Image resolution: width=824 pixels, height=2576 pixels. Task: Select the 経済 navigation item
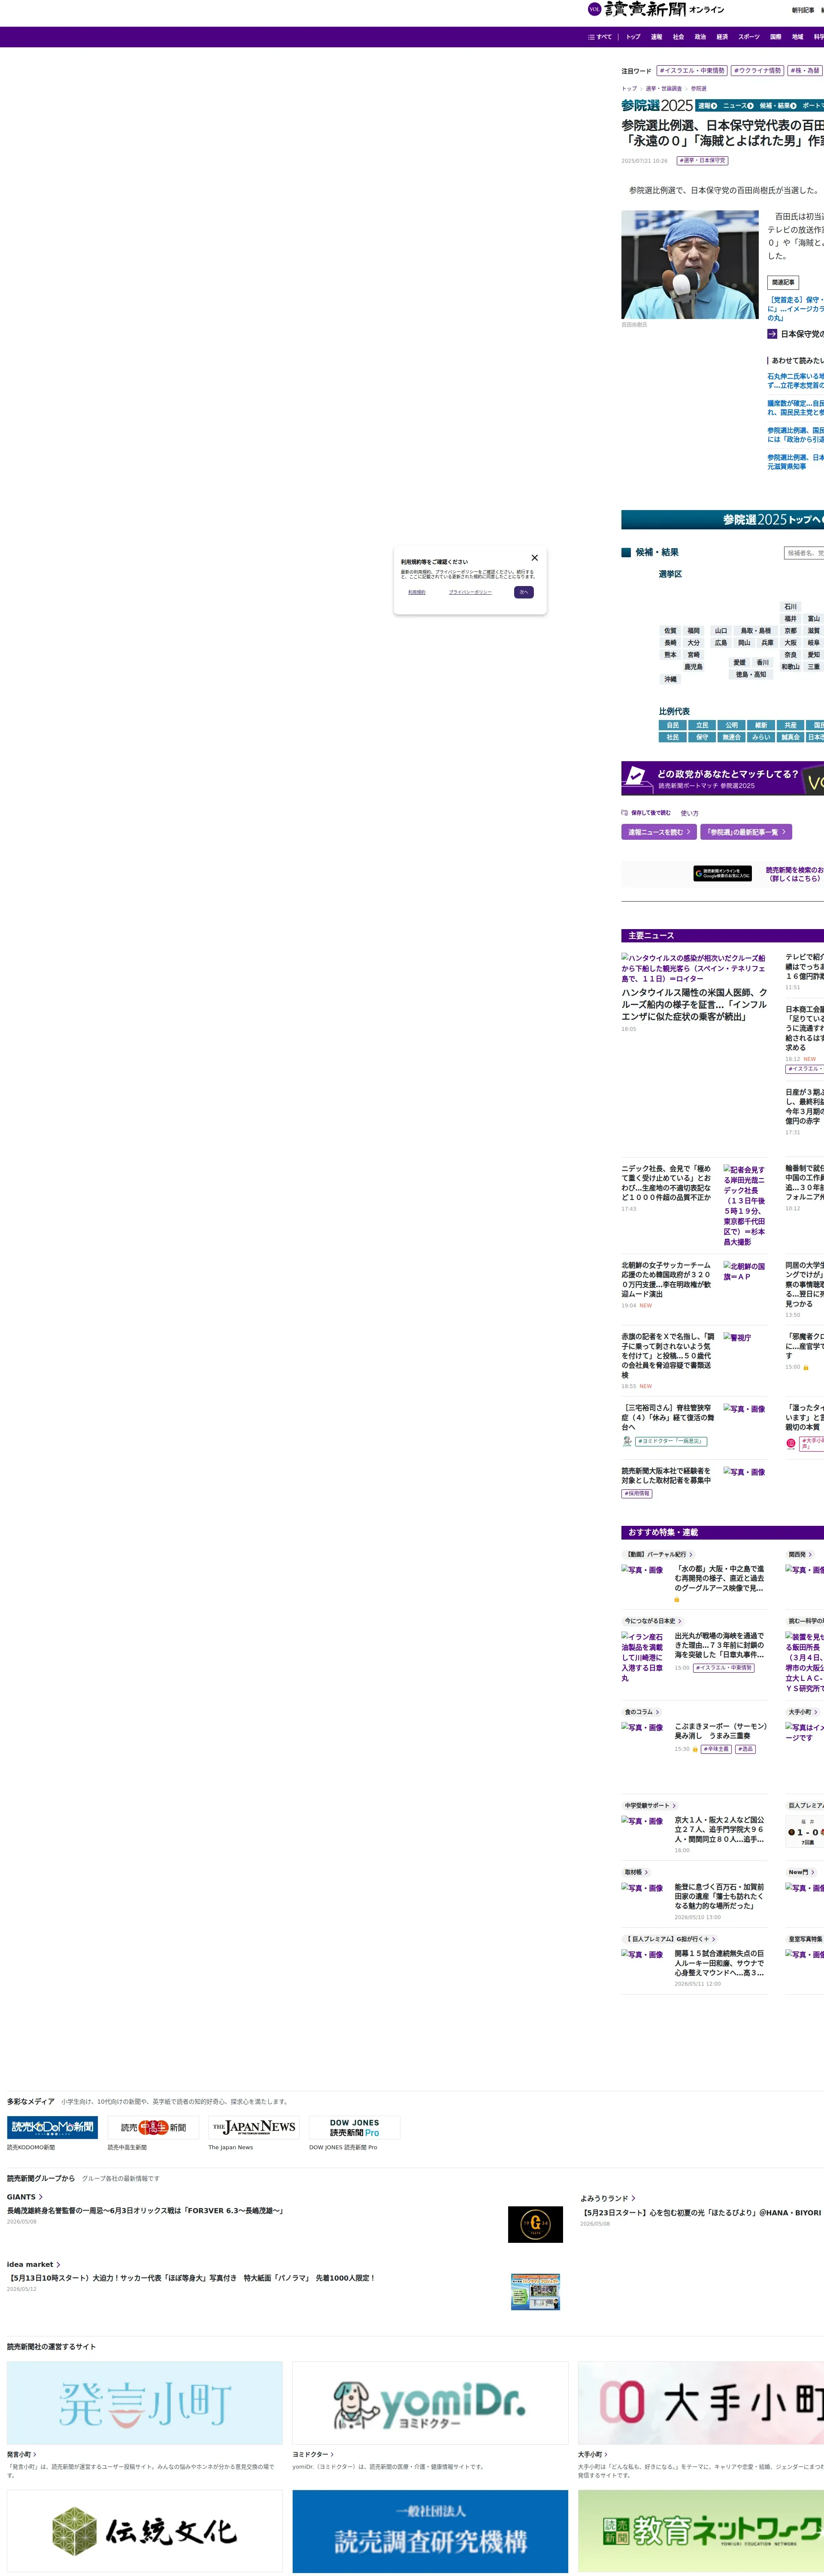722,37
